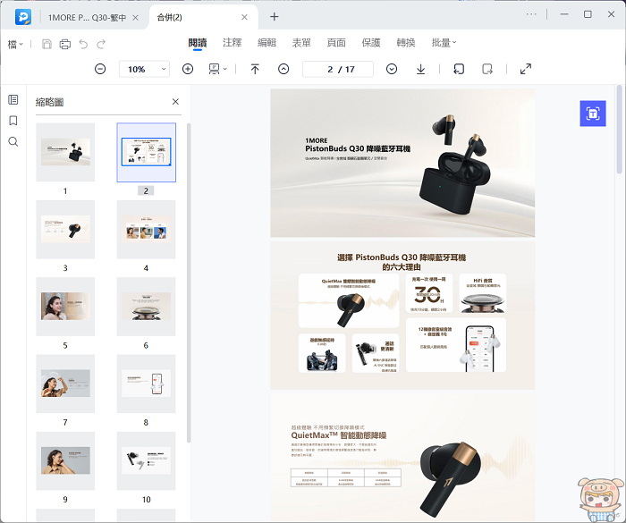The width and height of the screenshot is (626, 523).
Task: Select page 10 thumbnail
Action: [x=146, y=460]
